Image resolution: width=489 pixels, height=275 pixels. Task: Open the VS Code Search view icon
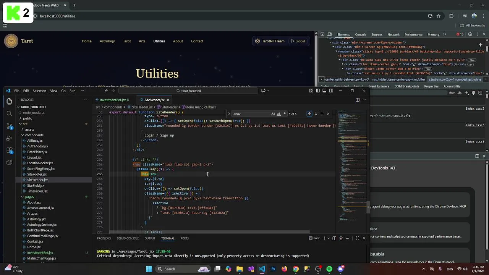9,113
